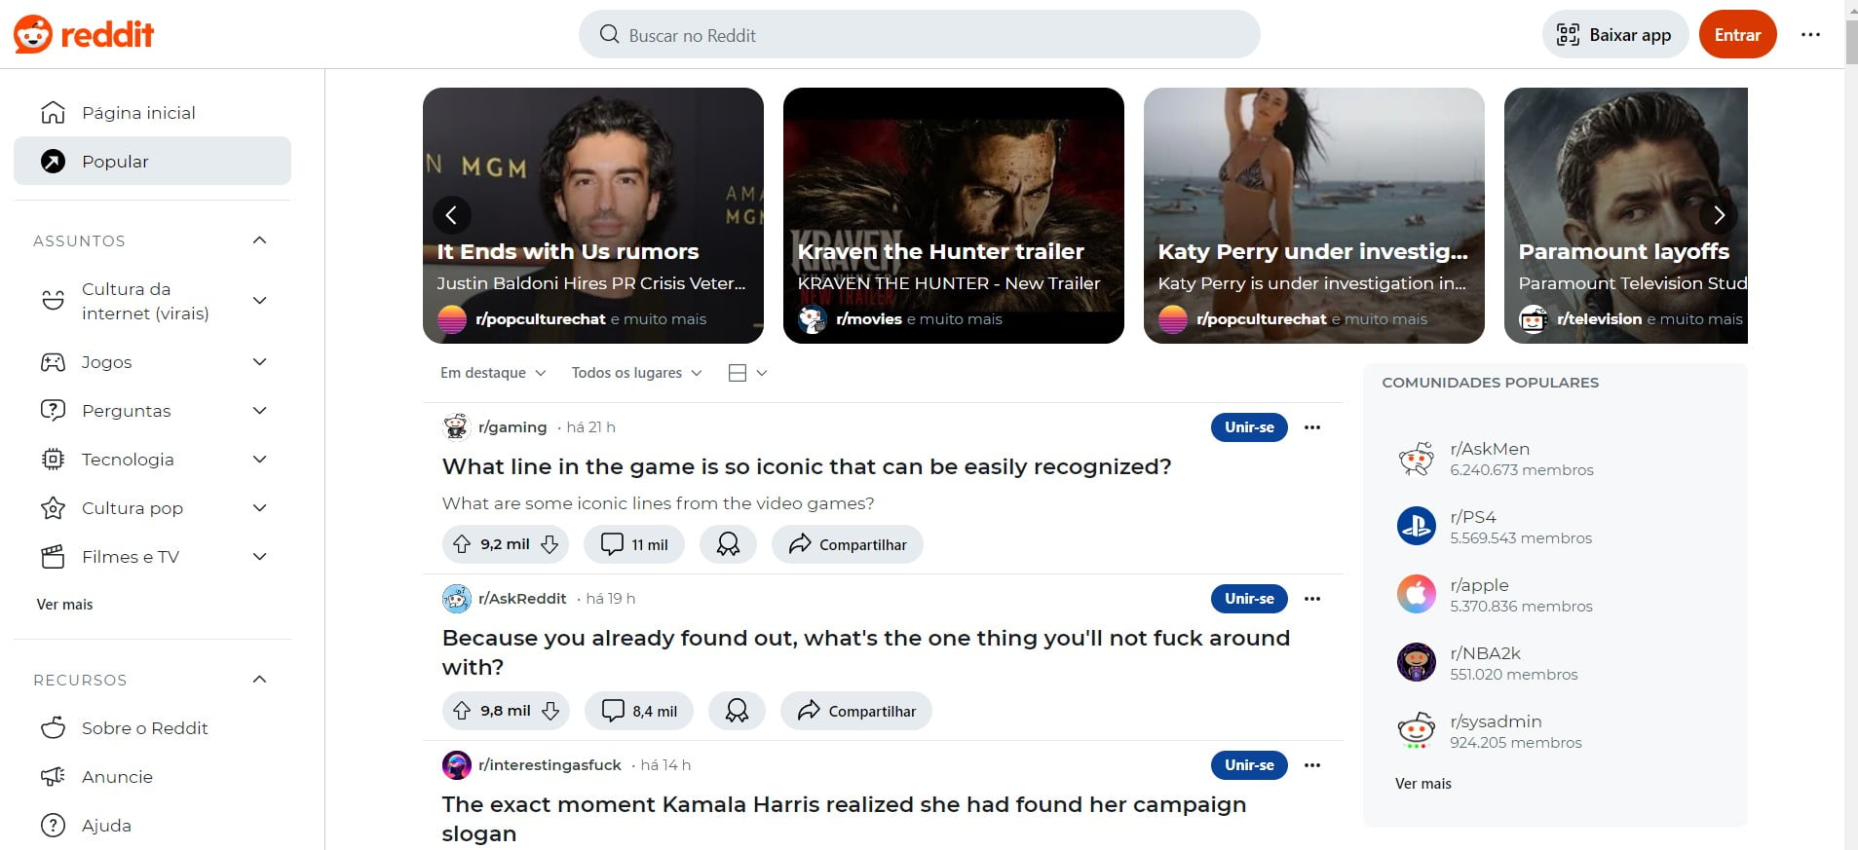Open the Kamala Harris campaign slogan post
1858x850 pixels.
point(844,819)
